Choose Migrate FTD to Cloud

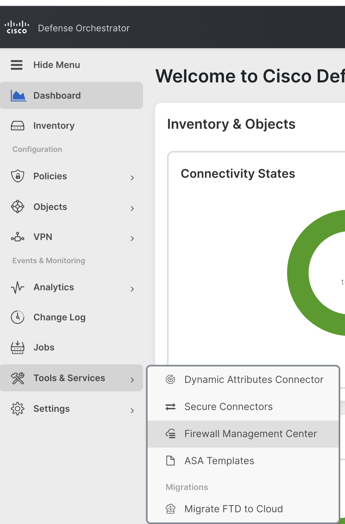243,509
